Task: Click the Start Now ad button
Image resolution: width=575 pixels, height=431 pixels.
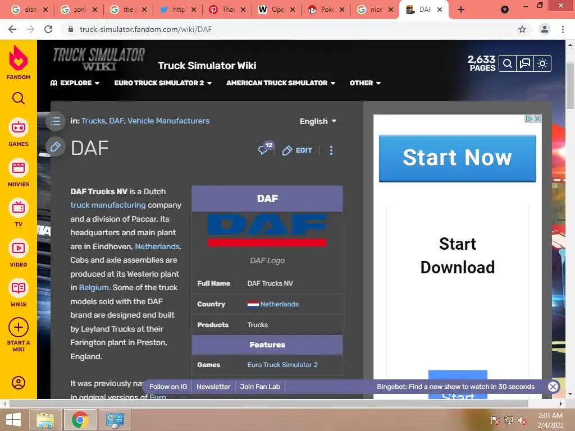Action: point(457,158)
